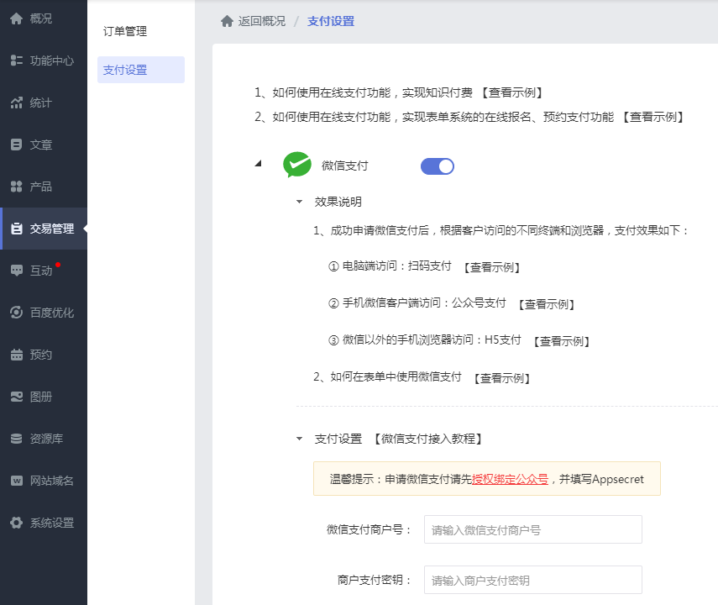The image size is (718, 605).
Task: View example for 表单中使用微信支付
Action: [502, 379]
